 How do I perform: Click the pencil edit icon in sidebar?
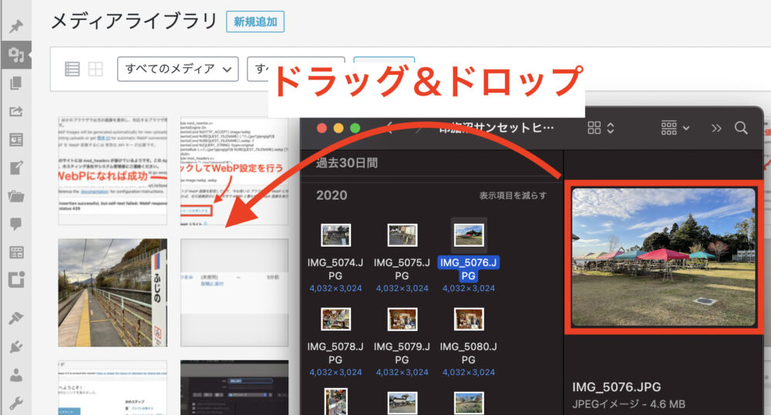point(15,168)
